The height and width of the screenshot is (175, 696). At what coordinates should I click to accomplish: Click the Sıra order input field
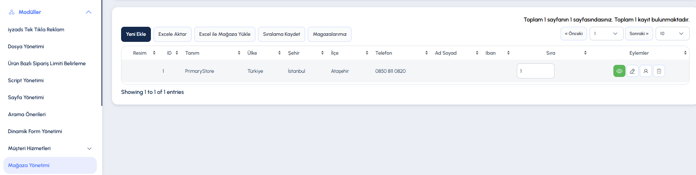point(535,71)
